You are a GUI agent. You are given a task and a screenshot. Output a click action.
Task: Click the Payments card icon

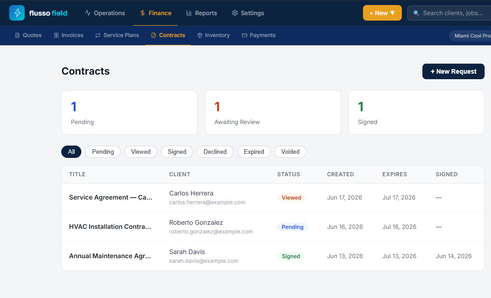245,35
